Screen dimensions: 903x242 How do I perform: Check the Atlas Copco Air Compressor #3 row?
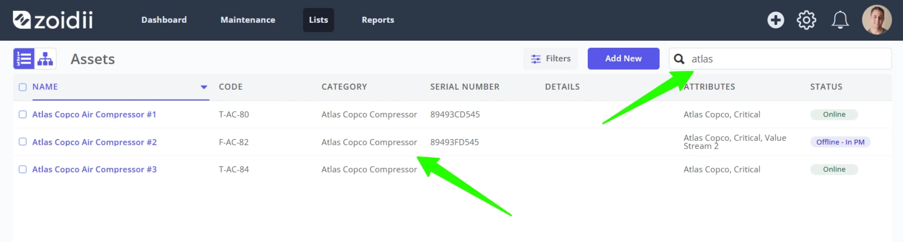point(23,169)
